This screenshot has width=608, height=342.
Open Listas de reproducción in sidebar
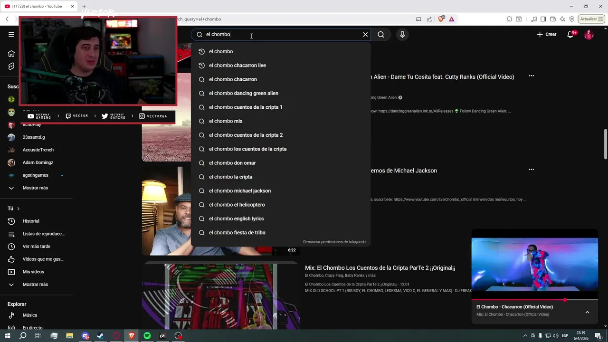(36, 234)
